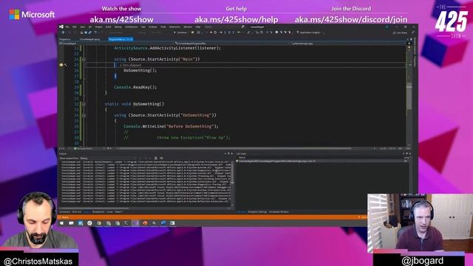Viewport: 473px width, 266px height.
Task: Close the active Program.cs tab
Action: coord(132,39)
